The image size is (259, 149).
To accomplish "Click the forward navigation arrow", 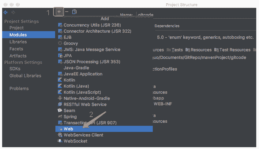I will (x=13, y=13).
